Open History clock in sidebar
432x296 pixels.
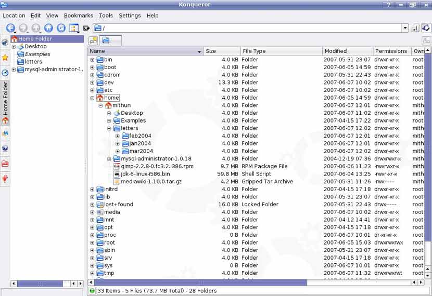pos(5,73)
